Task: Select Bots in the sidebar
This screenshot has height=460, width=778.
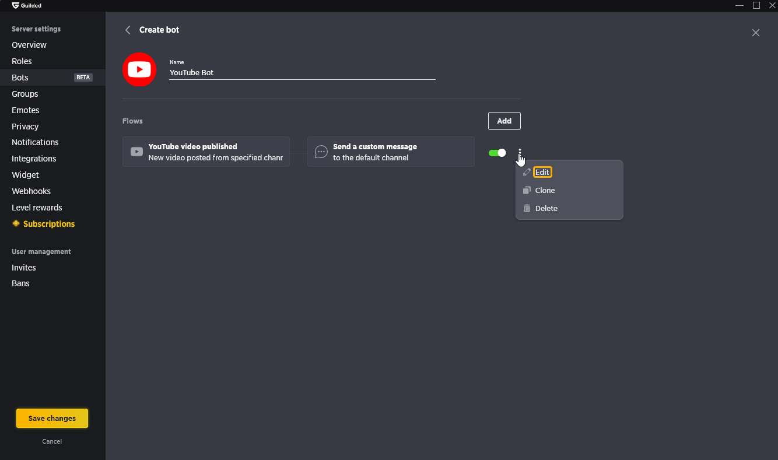Action: 52,78
